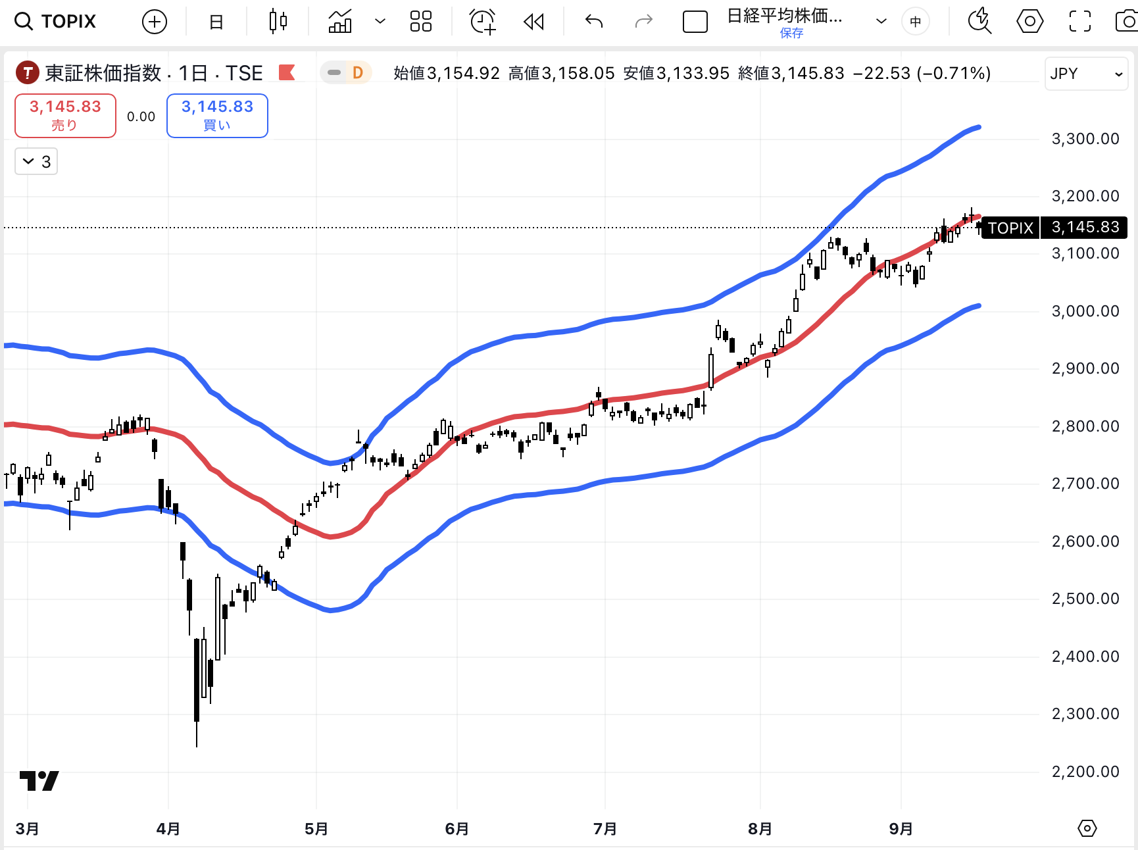Click the 7月 date axis label

click(x=605, y=828)
